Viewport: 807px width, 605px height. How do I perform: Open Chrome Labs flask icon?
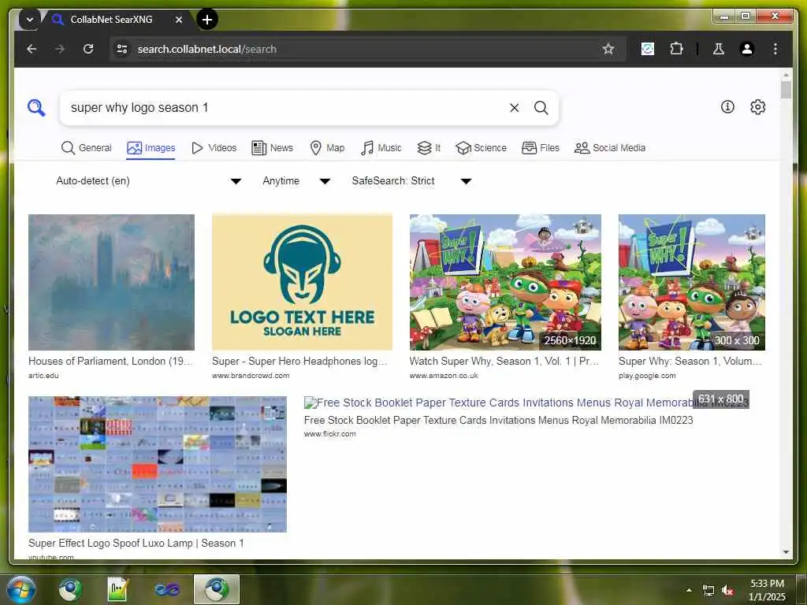719,49
